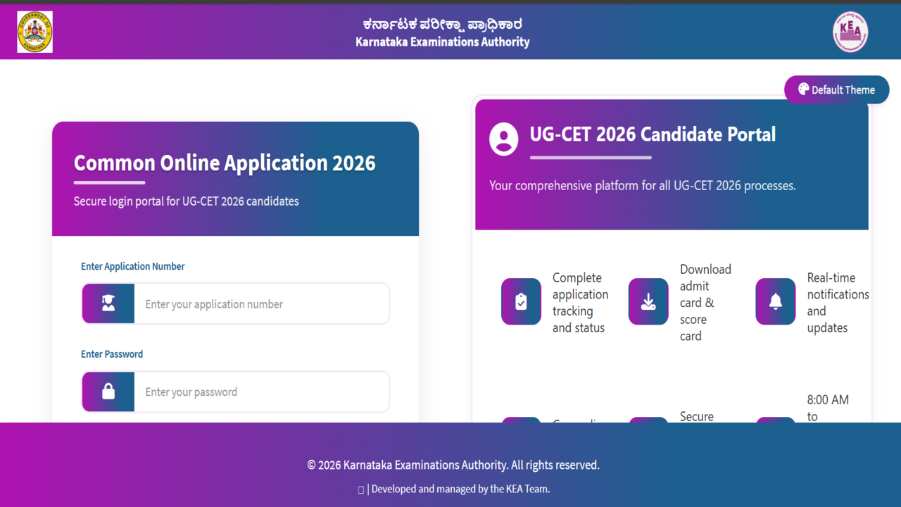
Task: Click the Government of Karnataka emblem logo
Action: point(34,32)
